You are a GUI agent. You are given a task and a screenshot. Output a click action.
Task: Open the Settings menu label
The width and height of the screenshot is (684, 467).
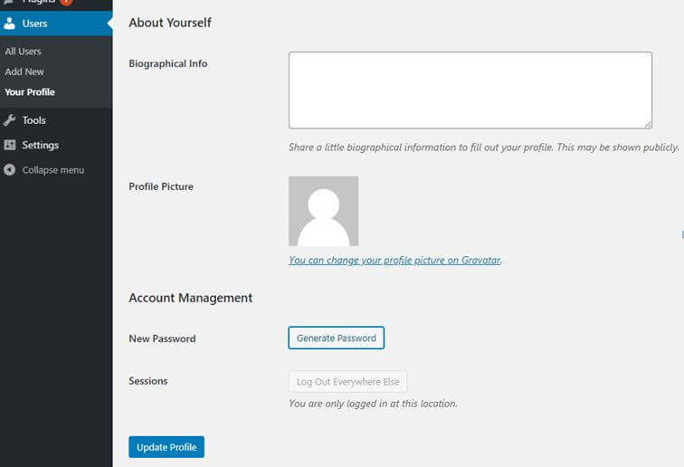pos(41,145)
